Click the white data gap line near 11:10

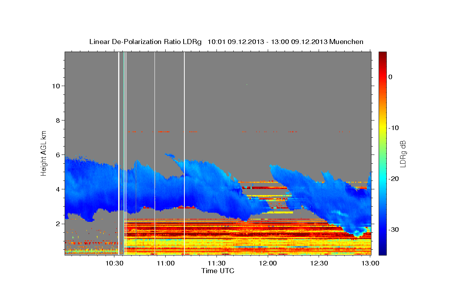click(184, 153)
